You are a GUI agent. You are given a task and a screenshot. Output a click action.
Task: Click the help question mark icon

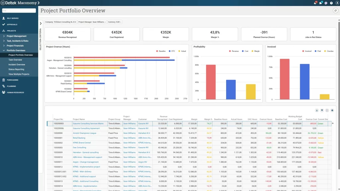coord(331,3)
